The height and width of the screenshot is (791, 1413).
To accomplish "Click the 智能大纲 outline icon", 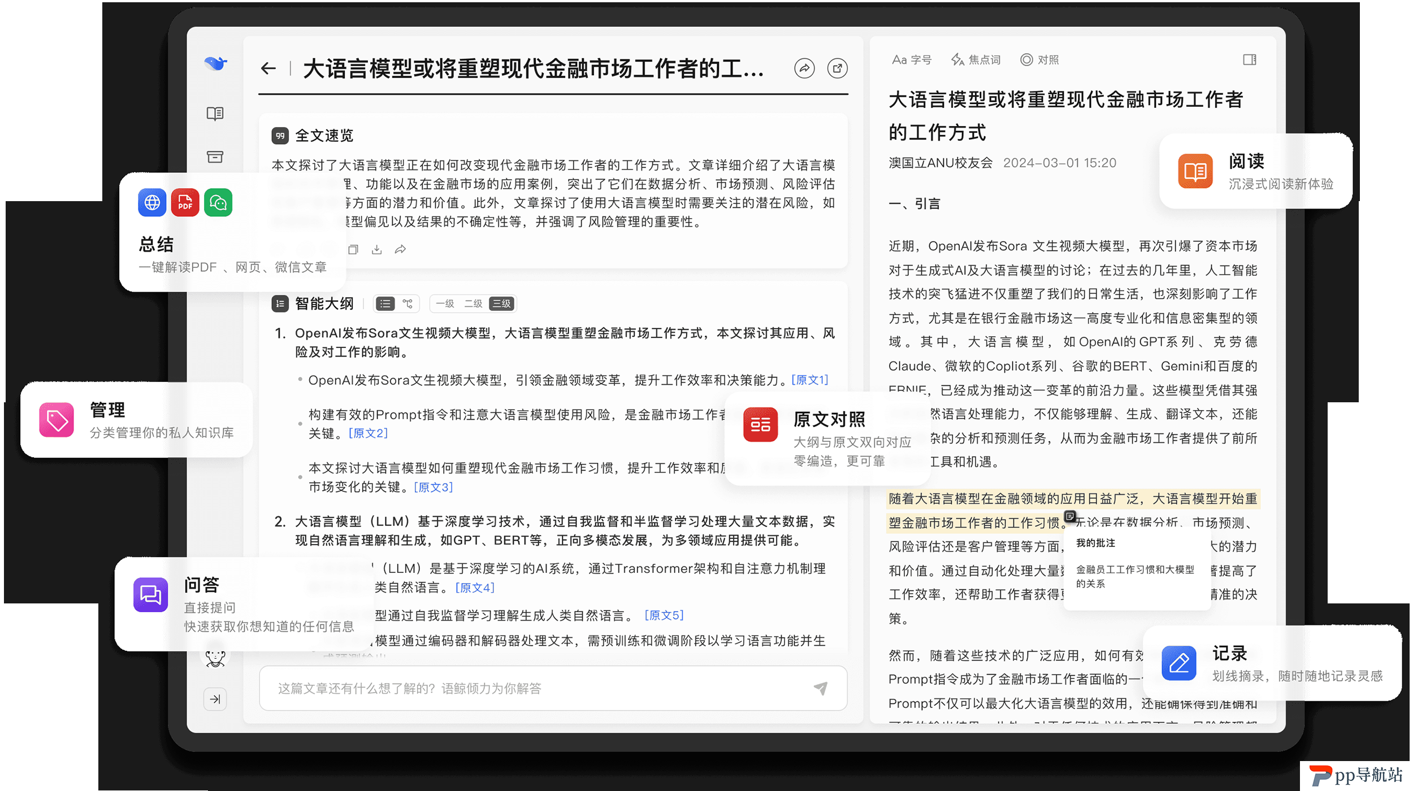I will tap(280, 303).
